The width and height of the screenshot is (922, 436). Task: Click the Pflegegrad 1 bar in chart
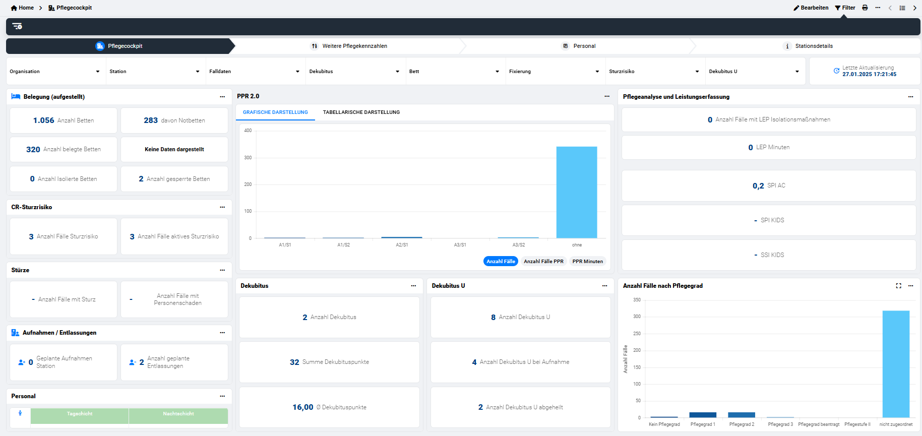coord(703,415)
